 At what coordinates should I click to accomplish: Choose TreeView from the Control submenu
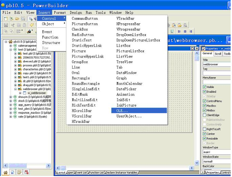(124, 62)
